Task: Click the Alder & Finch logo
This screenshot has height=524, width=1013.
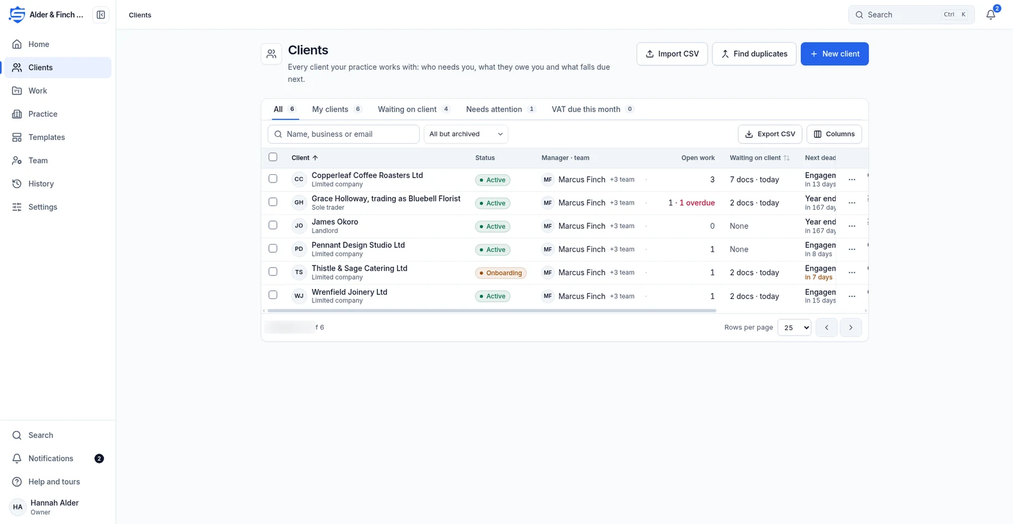Action: 17,15
